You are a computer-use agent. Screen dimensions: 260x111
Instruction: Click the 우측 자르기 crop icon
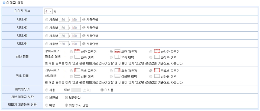pos(117,70)
